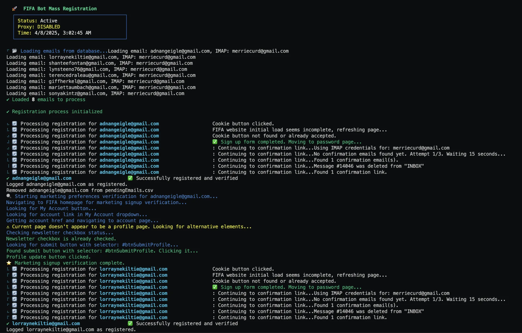Click Looking for account link in My Account dropdown line

pos(77,214)
